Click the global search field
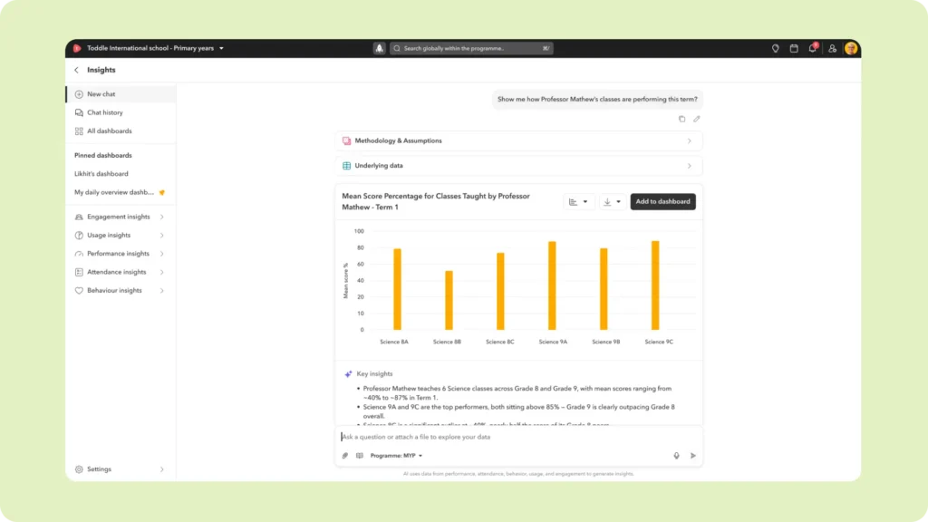Viewport: 928px width, 522px height. 471,48
